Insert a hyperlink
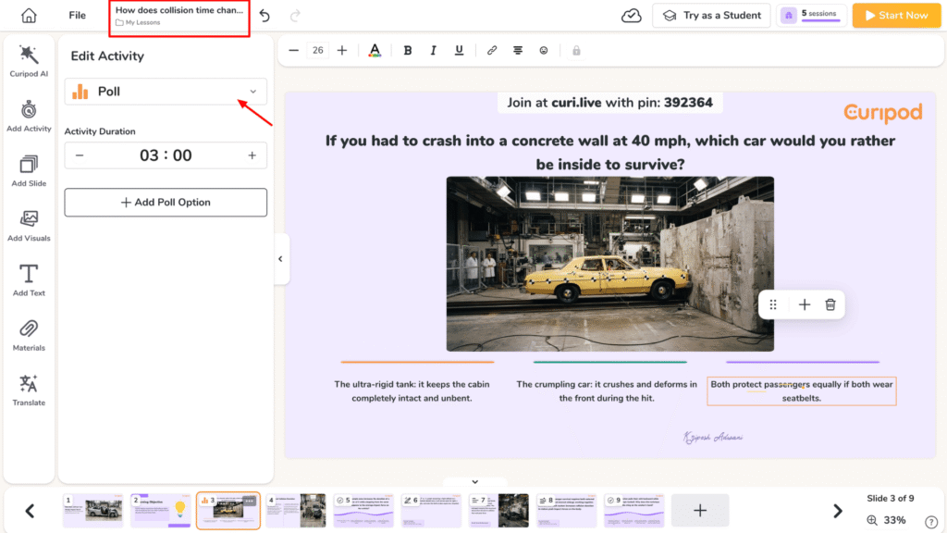 [x=492, y=50]
